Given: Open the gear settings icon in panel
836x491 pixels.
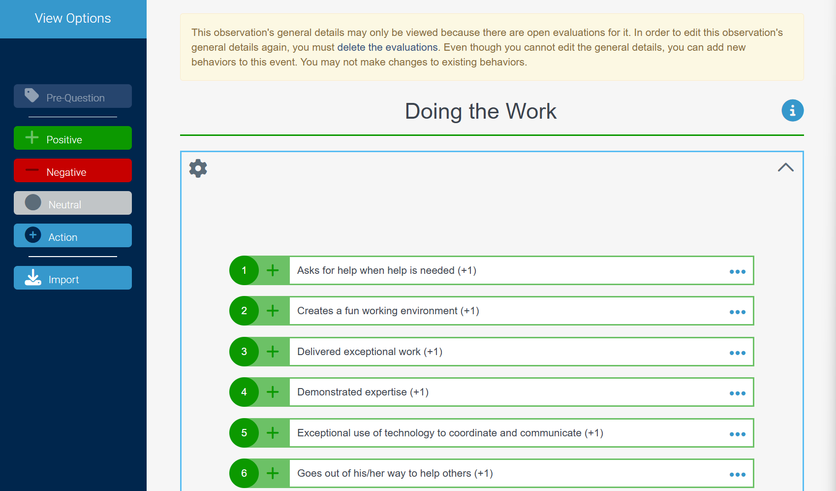Looking at the screenshot, I should coord(198,168).
